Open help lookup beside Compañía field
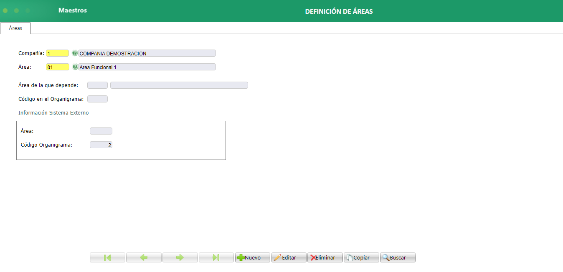This screenshot has width=563, height=272. [x=75, y=53]
